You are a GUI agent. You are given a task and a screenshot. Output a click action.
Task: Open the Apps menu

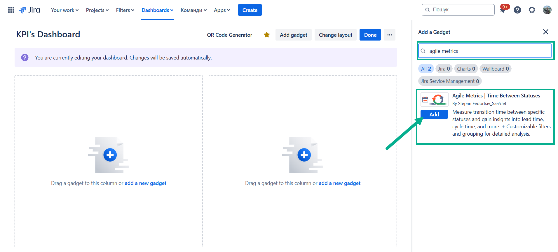coord(222,10)
